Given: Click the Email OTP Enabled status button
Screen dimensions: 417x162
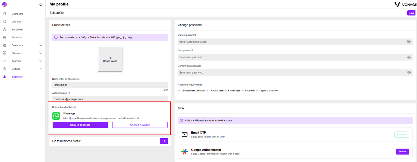Looking at the screenshot, I should tap(402, 135).
